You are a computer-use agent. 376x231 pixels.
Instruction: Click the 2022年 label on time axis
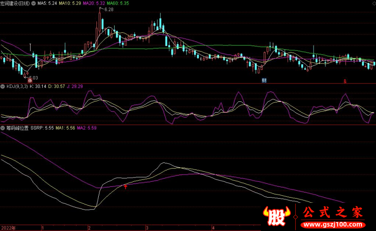coord(8,227)
